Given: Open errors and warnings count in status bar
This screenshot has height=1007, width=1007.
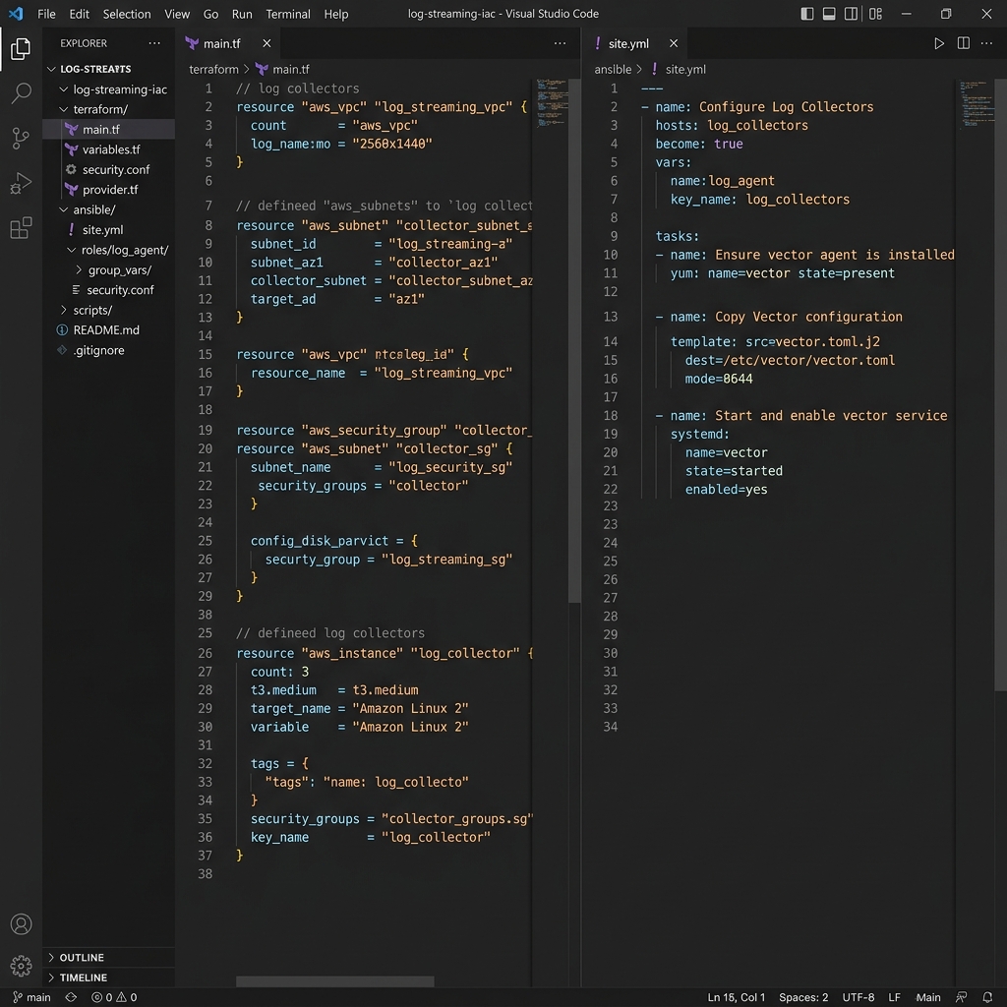Looking at the screenshot, I should coord(114,997).
